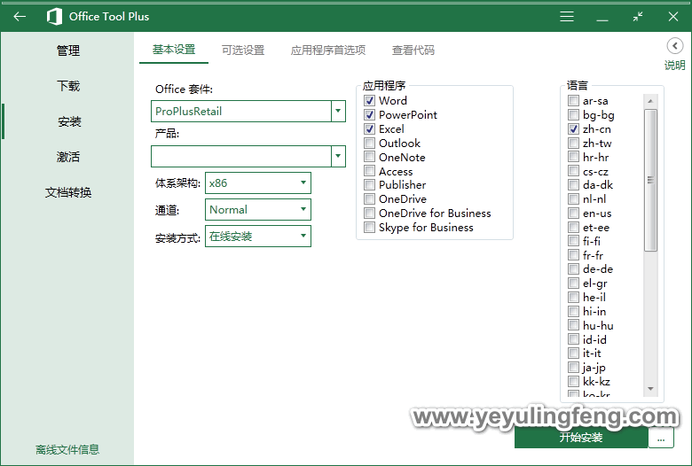
Task: Click the Office Tool Plus logo icon
Action: pyautogui.click(x=54, y=17)
